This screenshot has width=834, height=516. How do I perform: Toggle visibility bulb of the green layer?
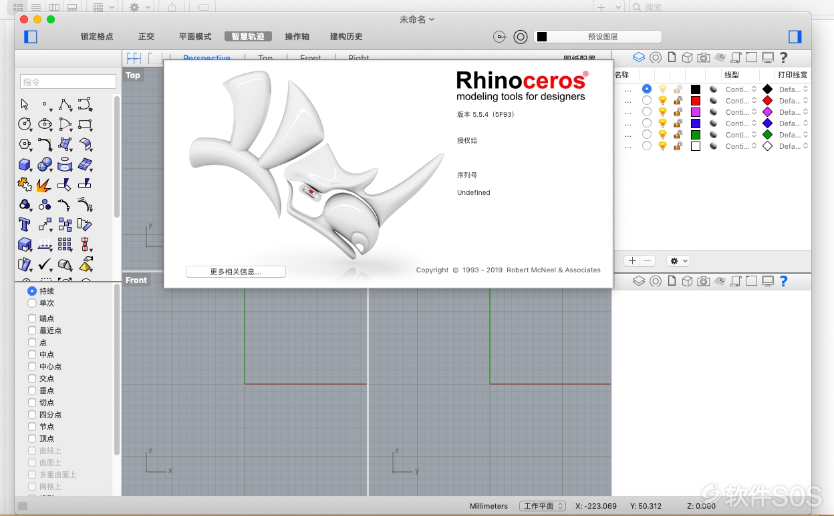click(x=662, y=135)
